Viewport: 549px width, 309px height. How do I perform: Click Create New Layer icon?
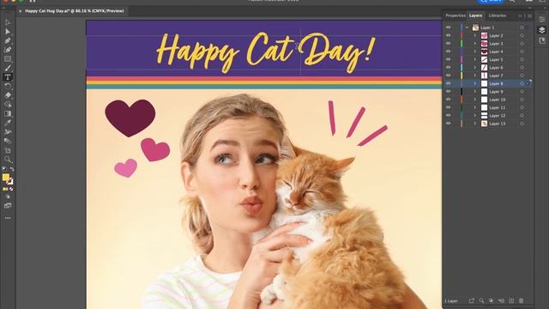click(x=511, y=300)
